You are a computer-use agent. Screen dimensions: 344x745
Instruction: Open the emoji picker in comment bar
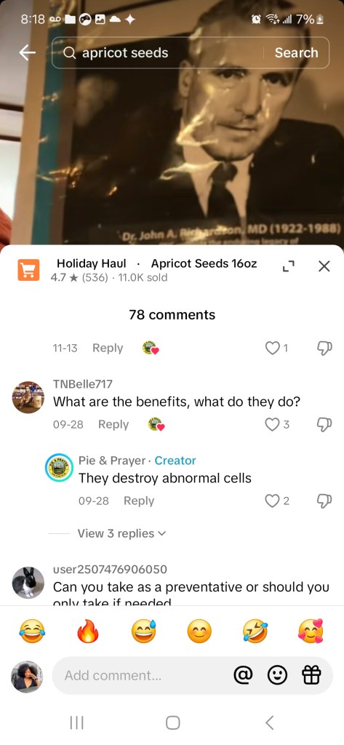278,675
